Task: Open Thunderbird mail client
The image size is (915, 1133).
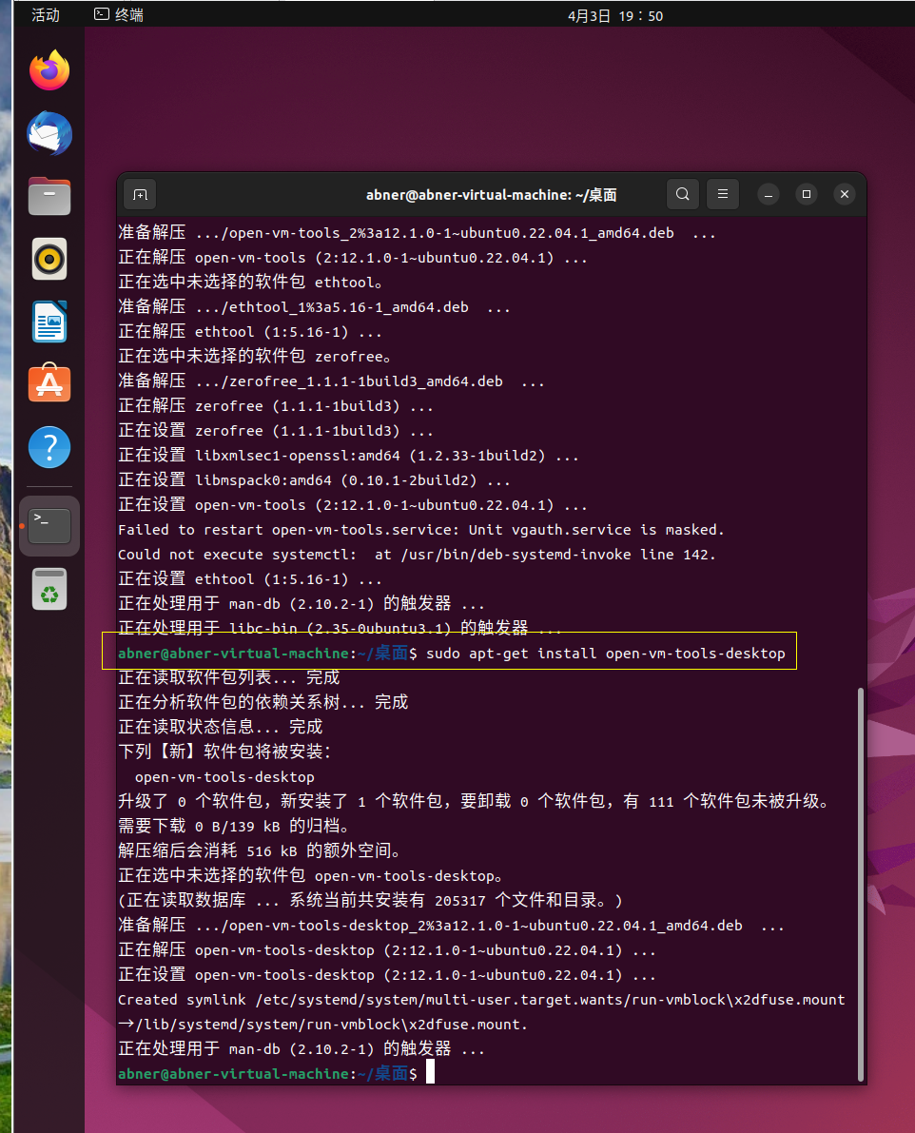Action: (49, 133)
